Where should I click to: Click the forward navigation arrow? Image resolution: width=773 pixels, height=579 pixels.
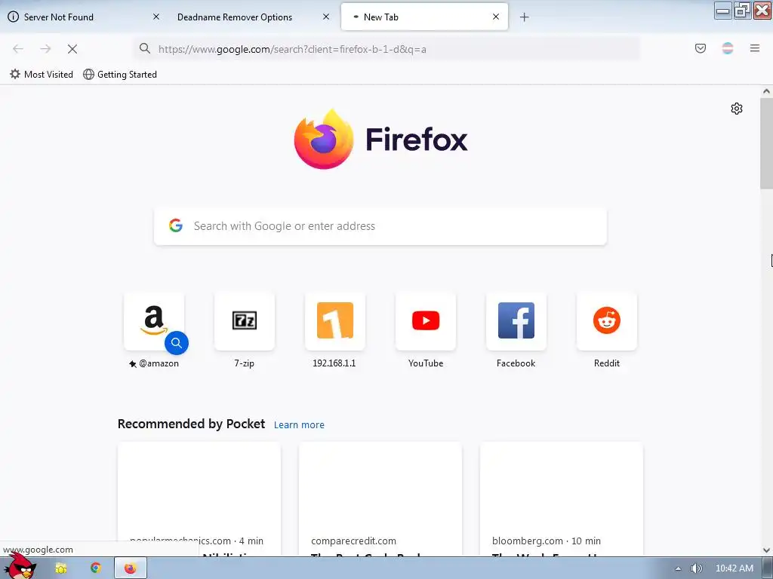(x=45, y=49)
